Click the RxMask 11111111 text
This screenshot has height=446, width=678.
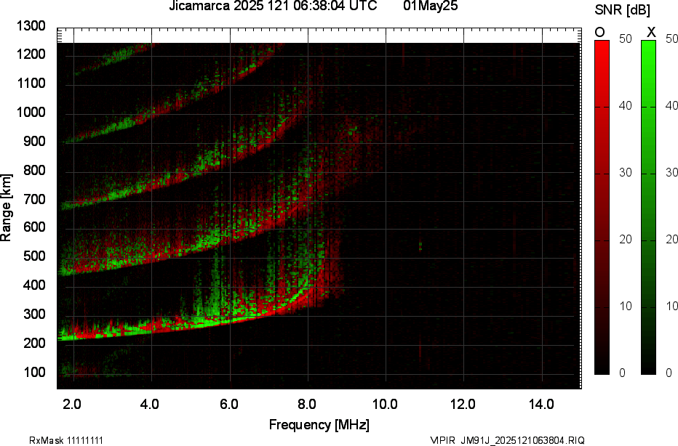click(x=66, y=440)
